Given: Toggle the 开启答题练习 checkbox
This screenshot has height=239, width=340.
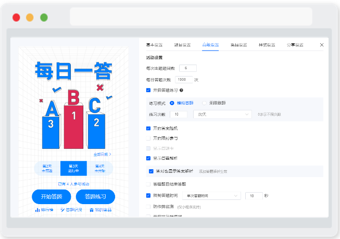Looking at the screenshot, I should point(148,90).
